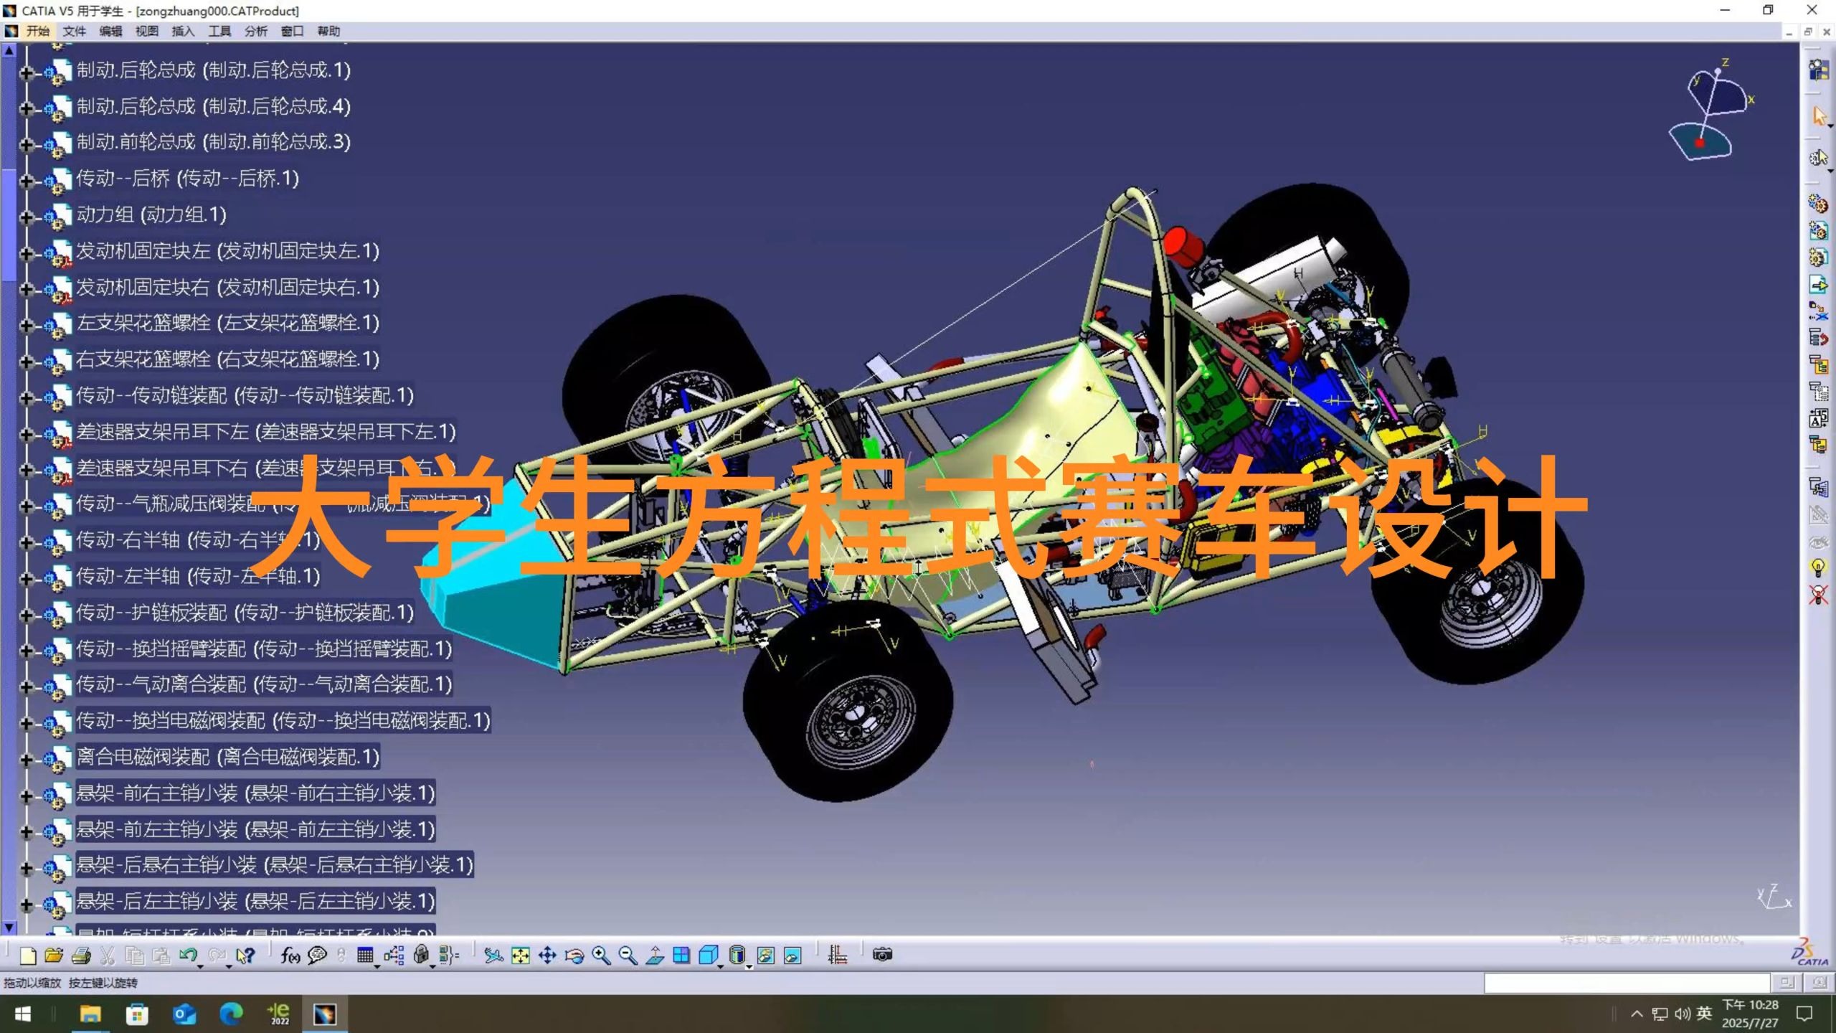The width and height of the screenshot is (1836, 1033).
Task: Open the 开始 menu
Action: [x=37, y=31]
